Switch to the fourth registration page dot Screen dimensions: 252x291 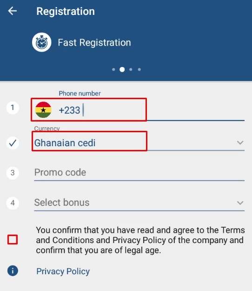coord(139,69)
